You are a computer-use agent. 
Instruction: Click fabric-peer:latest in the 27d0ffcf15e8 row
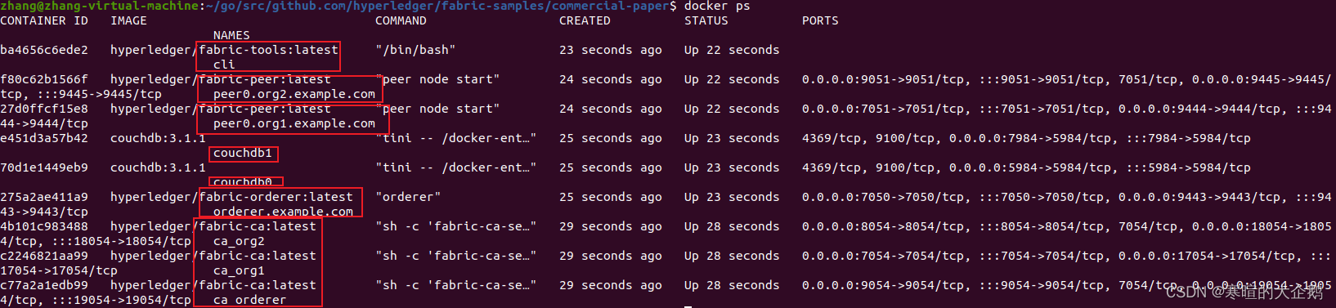click(265, 109)
